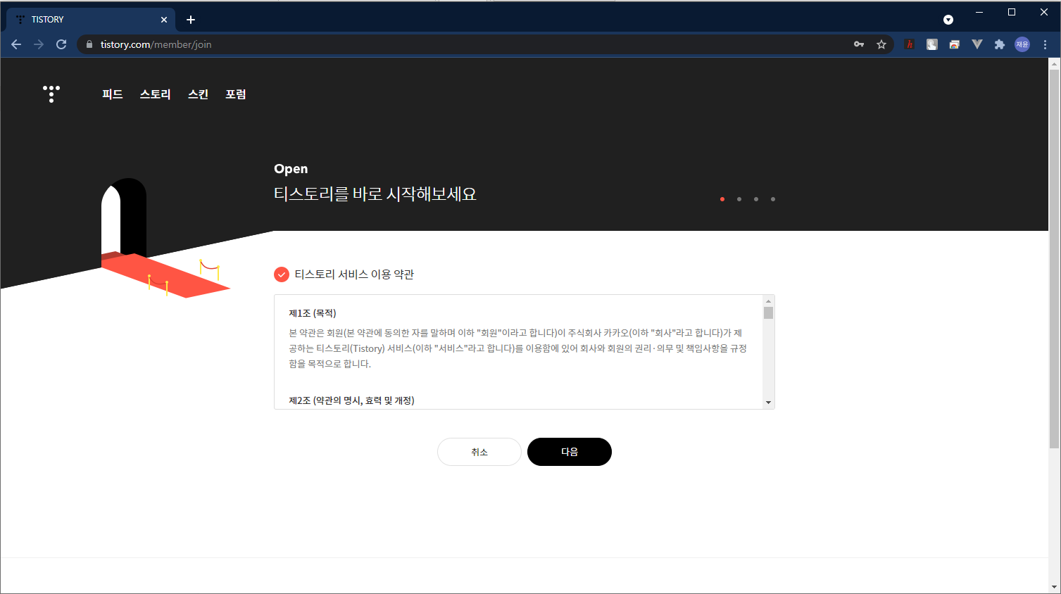The width and height of the screenshot is (1061, 594).
Task: Open the saved password key icon
Action: 859,44
